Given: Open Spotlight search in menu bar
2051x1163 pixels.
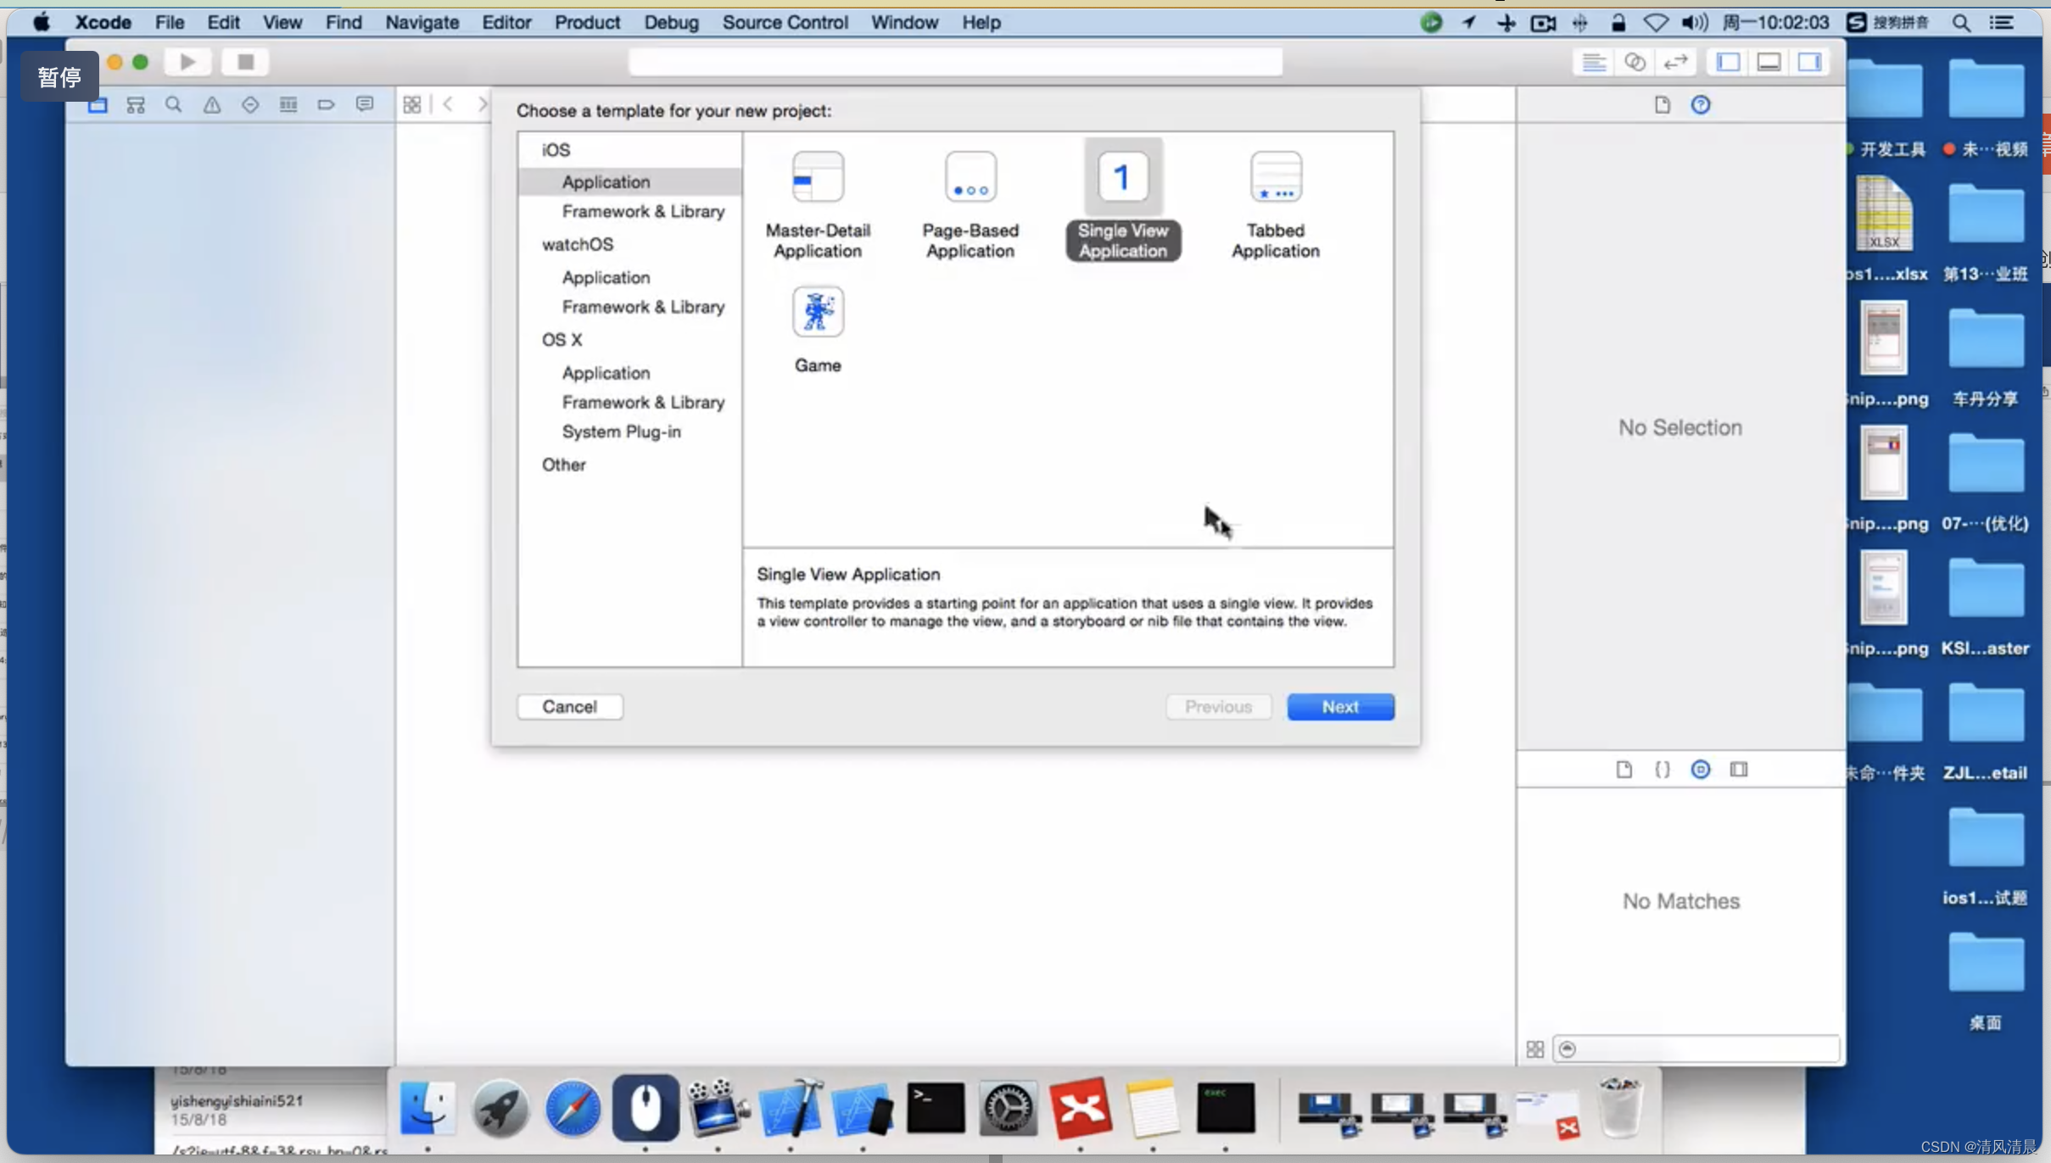Looking at the screenshot, I should [1962, 22].
